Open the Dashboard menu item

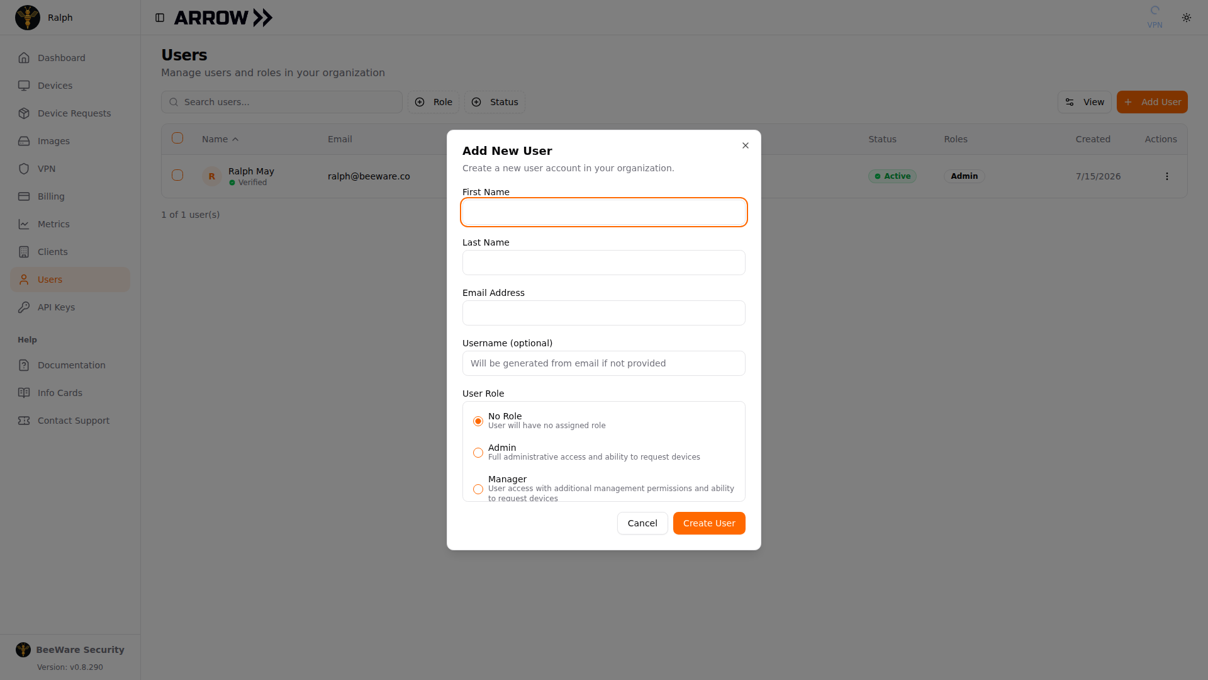pos(70,58)
